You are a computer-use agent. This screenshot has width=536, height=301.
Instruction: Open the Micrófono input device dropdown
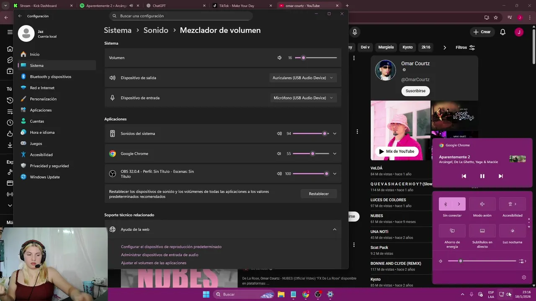pyautogui.click(x=303, y=98)
